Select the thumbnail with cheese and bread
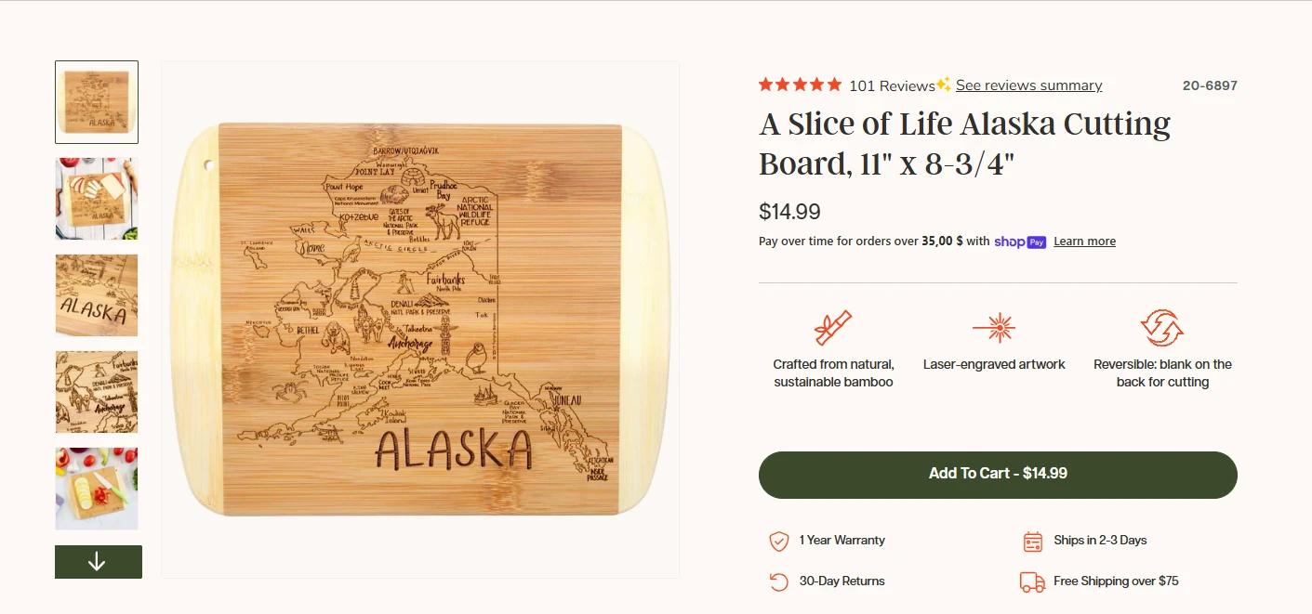This screenshot has width=1312, height=614. (x=97, y=199)
